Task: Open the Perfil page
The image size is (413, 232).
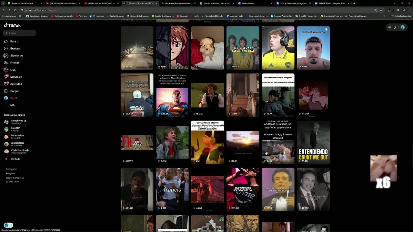Action: click(x=10, y=98)
